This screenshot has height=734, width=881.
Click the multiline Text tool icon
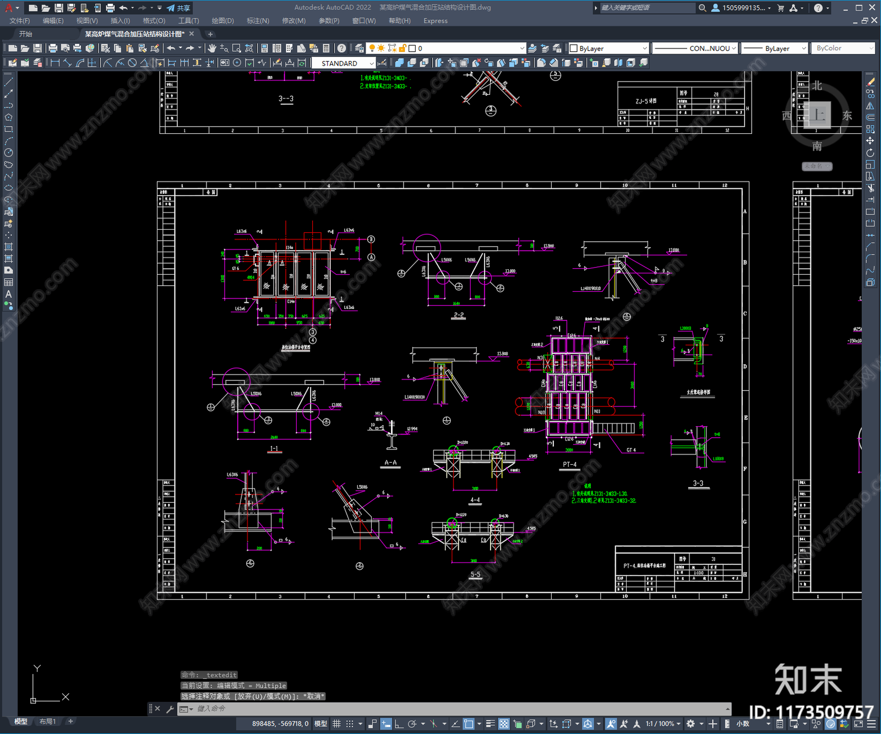click(x=8, y=294)
